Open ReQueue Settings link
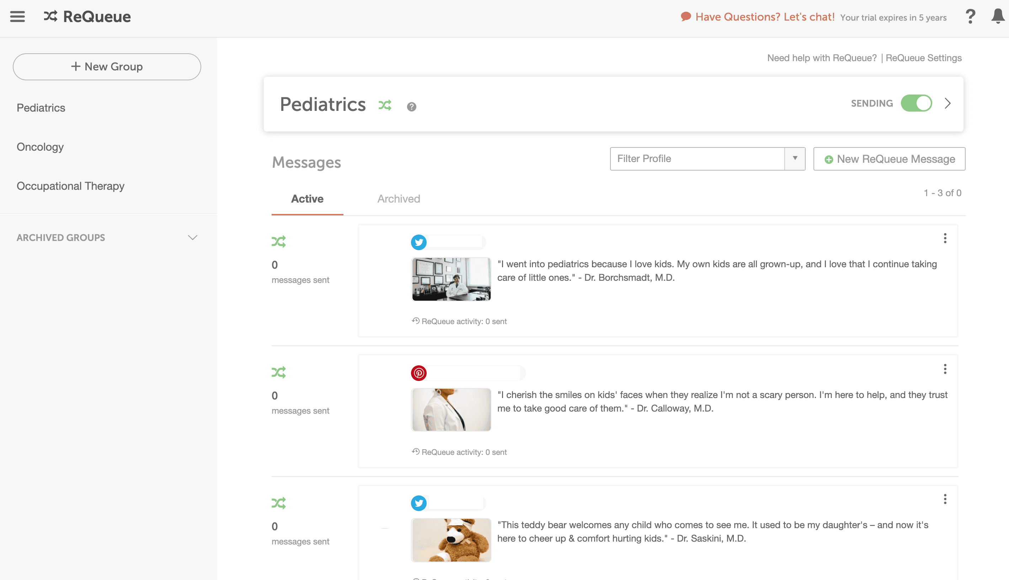The height and width of the screenshot is (580, 1009). pos(923,58)
